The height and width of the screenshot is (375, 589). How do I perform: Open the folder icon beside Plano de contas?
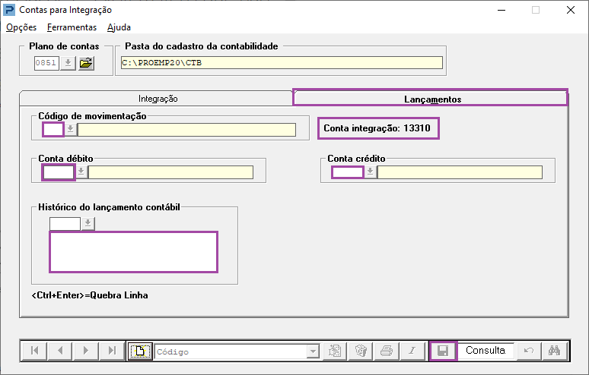point(86,62)
